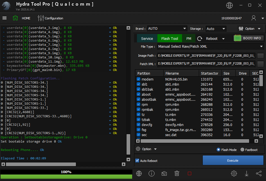Click the gear icon beside lower Option
Image resolution: width=266 pixels, height=181 pixels.
pyautogui.click(x=138, y=149)
